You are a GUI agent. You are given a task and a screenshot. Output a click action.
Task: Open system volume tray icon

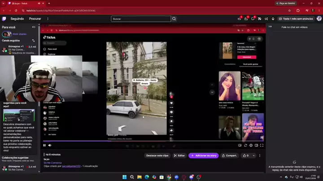tap(301, 177)
